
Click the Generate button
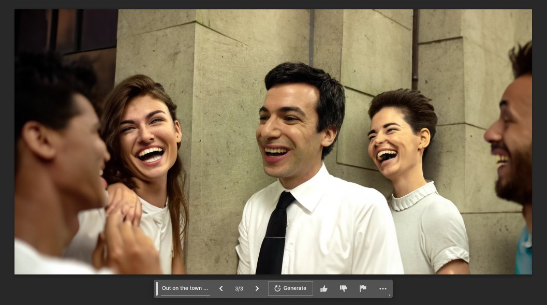point(290,288)
